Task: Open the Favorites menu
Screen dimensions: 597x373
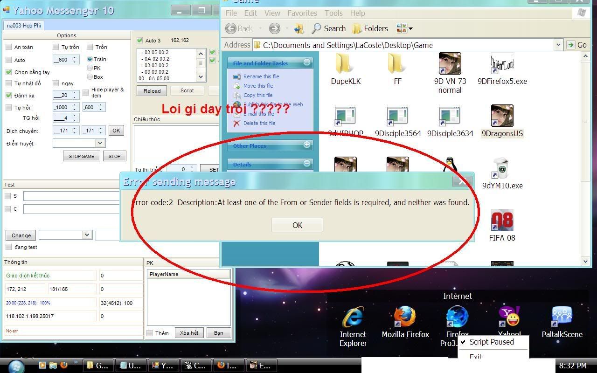Action: tap(302, 13)
